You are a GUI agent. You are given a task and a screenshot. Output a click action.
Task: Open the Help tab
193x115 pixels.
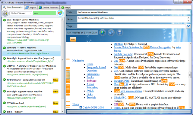pos(65,8)
